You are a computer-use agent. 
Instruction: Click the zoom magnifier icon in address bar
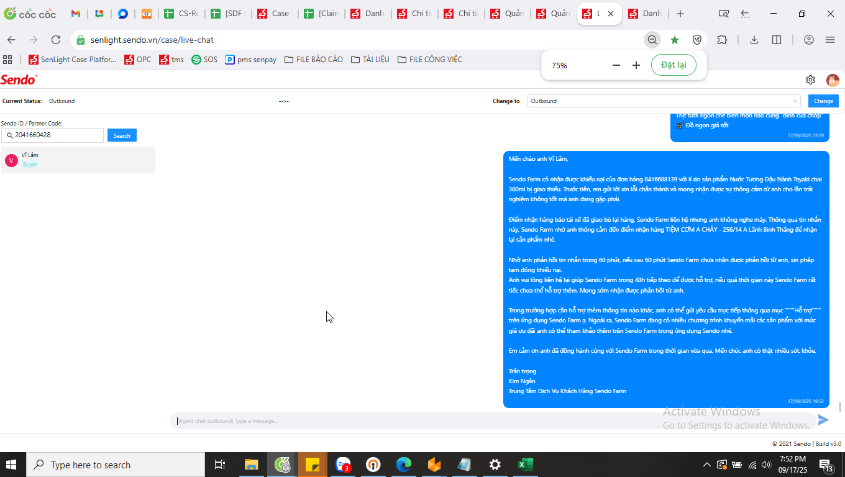coord(652,40)
